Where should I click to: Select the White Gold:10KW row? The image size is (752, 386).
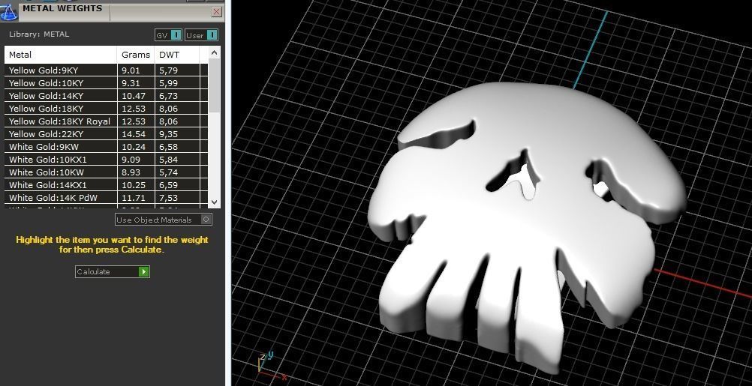106,172
